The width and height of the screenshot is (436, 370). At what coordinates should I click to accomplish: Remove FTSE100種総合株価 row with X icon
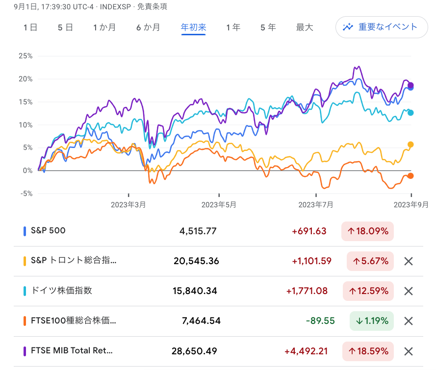pos(408,321)
